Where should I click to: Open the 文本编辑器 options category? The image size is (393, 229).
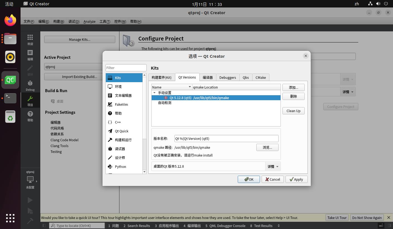point(124,95)
